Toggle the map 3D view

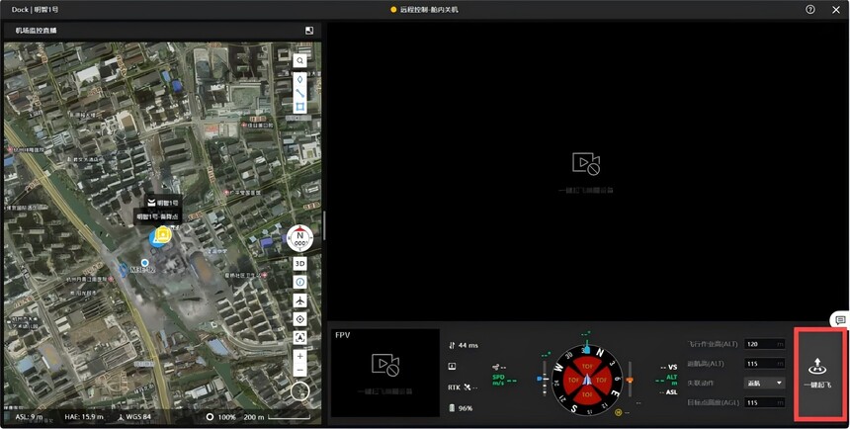click(299, 264)
